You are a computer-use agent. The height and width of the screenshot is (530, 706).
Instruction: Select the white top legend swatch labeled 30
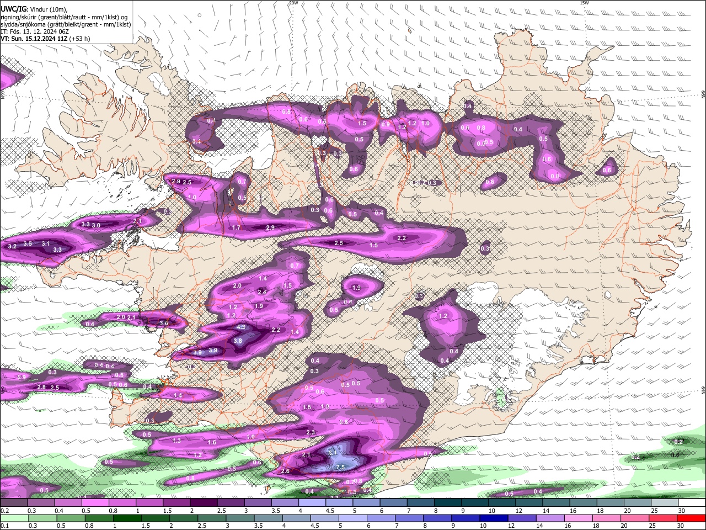click(x=692, y=503)
